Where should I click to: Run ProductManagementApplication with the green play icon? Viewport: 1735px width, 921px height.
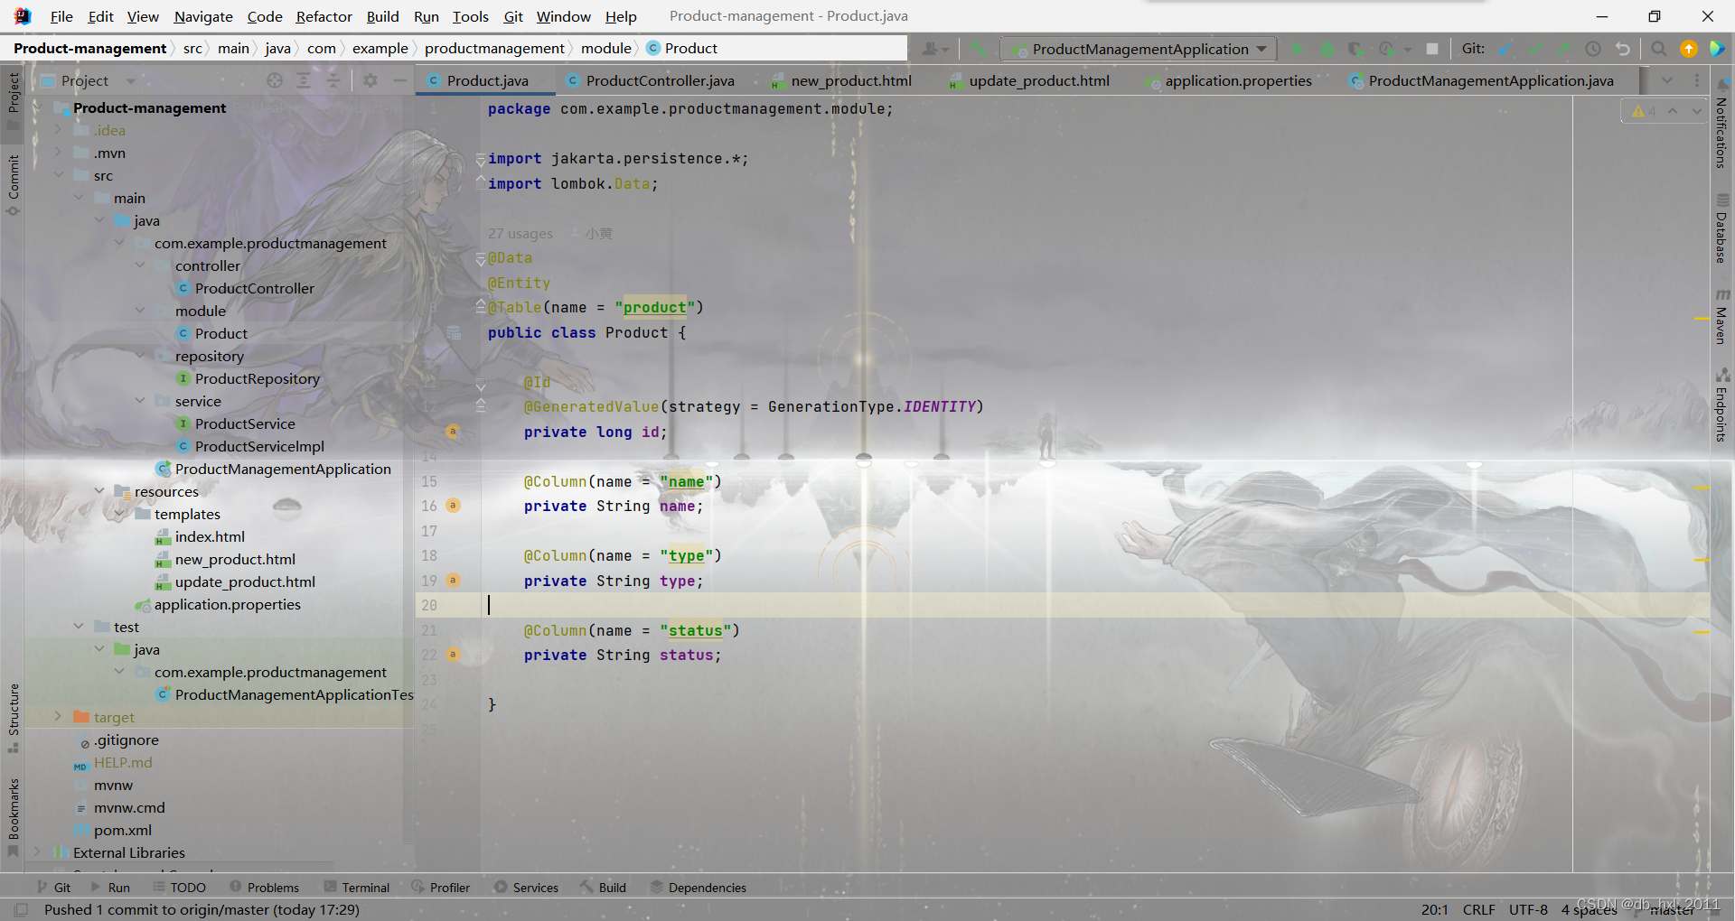point(1299,49)
